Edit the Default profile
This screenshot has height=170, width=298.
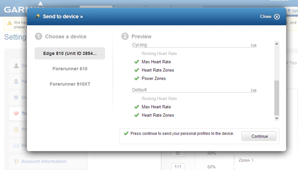click(254, 91)
